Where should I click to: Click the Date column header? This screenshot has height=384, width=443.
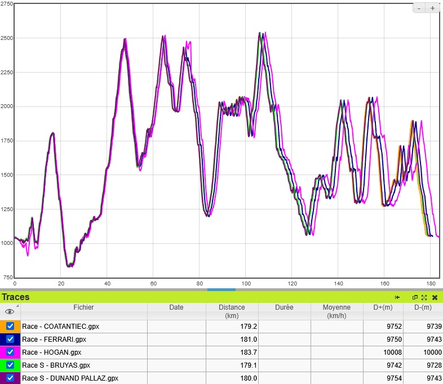click(x=176, y=308)
